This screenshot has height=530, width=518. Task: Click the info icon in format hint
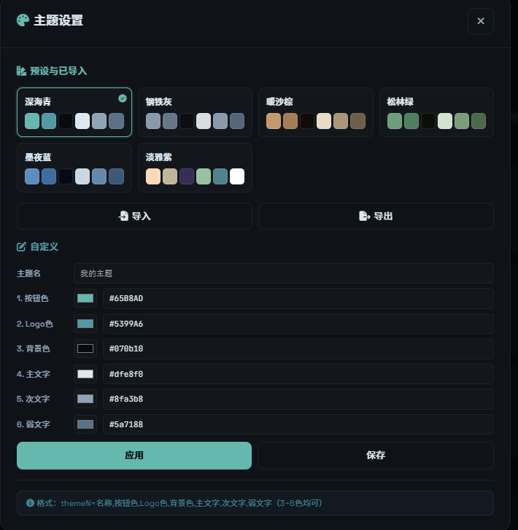pos(30,503)
